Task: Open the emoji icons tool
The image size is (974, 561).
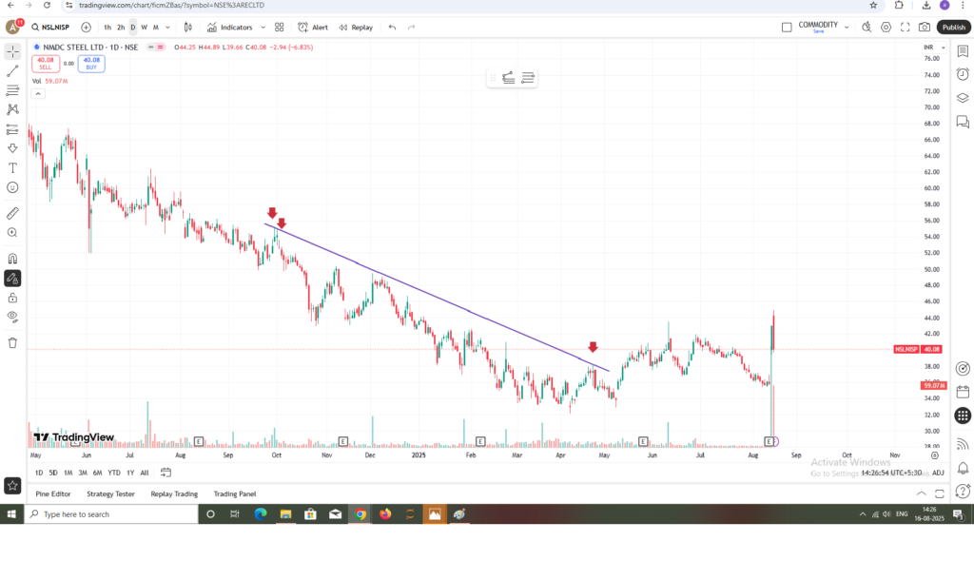Action: click(x=12, y=187)
